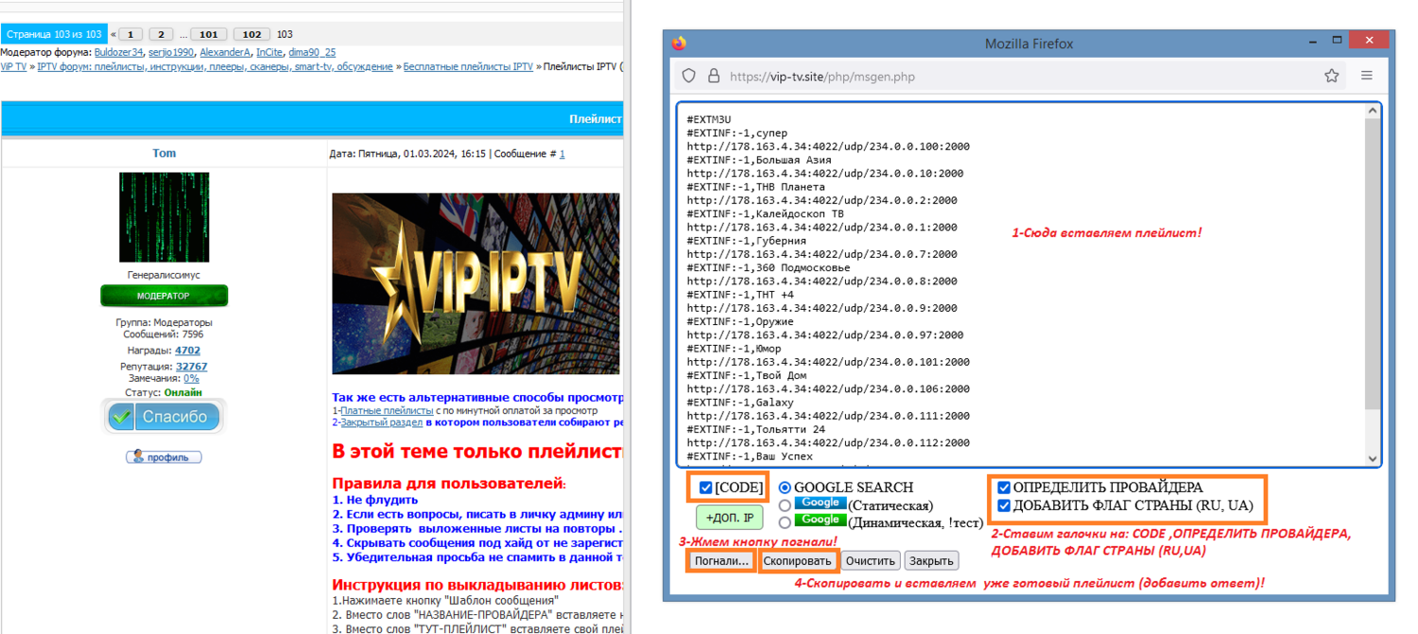Image resolution: width=1418 pixels, height=634 pixels.
Task: Jump to page 1 of the thread
Action: (130, 34)
